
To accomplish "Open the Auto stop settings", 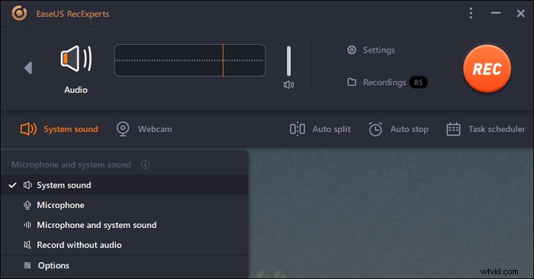I will (410, 129).
